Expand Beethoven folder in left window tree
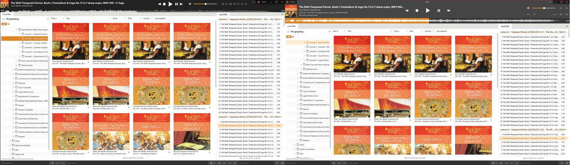 pos(13,70)
